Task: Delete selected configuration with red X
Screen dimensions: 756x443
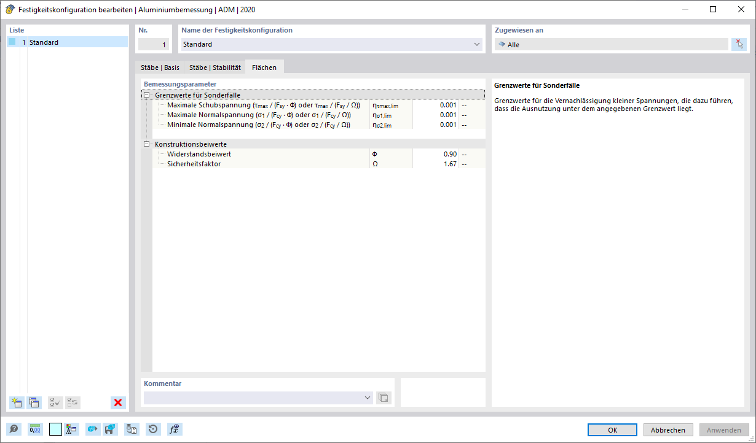Action: 118,403
